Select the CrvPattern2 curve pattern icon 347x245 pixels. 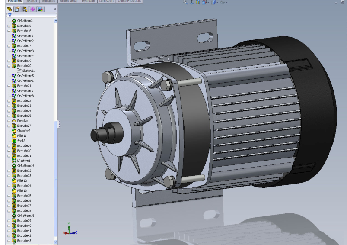pos(14,41)
